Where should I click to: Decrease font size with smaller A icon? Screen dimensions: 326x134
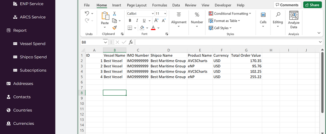[x=164, y=21]
